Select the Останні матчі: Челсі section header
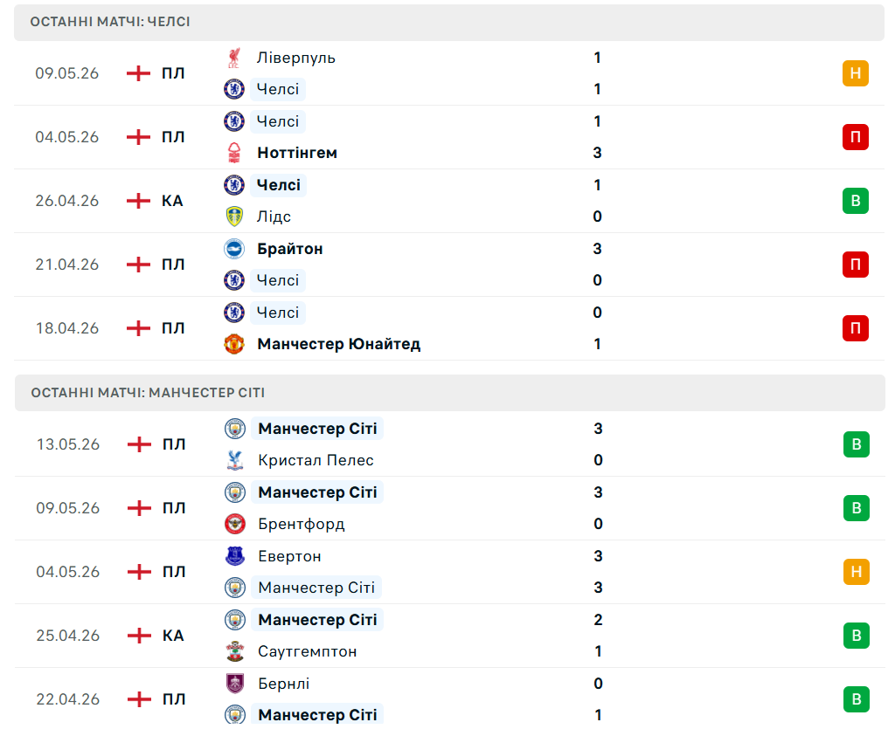Screen dimensions: 895x736 [x=449, y=22]
